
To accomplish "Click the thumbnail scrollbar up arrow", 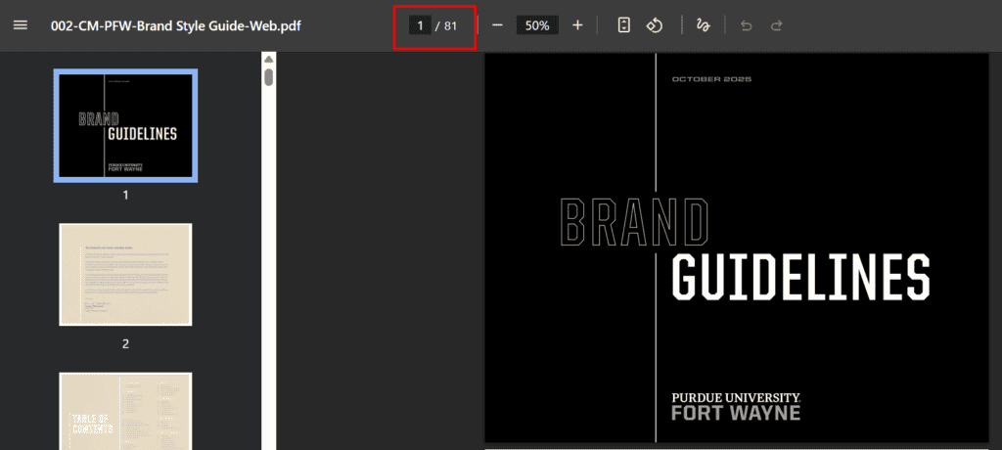I will pos(269,60).
